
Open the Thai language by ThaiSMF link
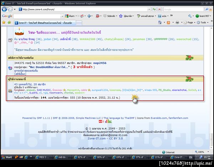(119, 118)
